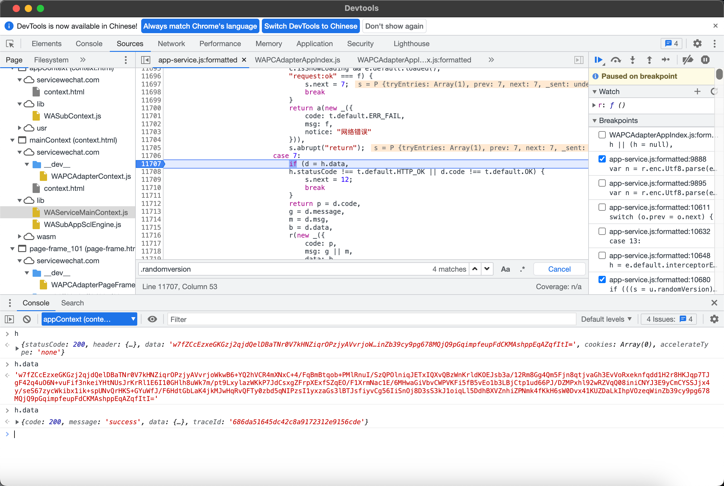Open the 4 Issues button in console toolbar
The image size is (724, 486).
pyautogui.click(x=669, y=319)
